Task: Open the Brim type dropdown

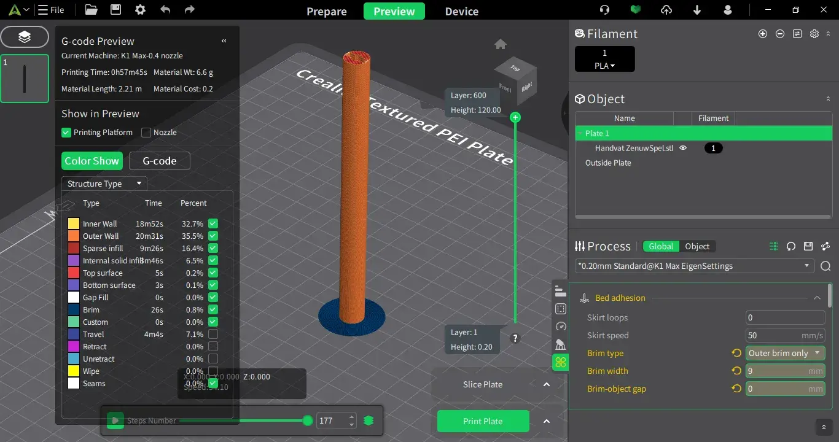Action: (x=784, y=353)
